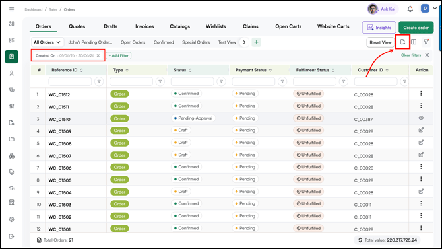Switch to the Invoices tab

click(x=144, y=26)
